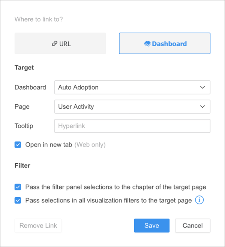The image size is (225, 247).
Task: Focus the Tooltip Hyperlink text field
Action: (x=132, y=126)
